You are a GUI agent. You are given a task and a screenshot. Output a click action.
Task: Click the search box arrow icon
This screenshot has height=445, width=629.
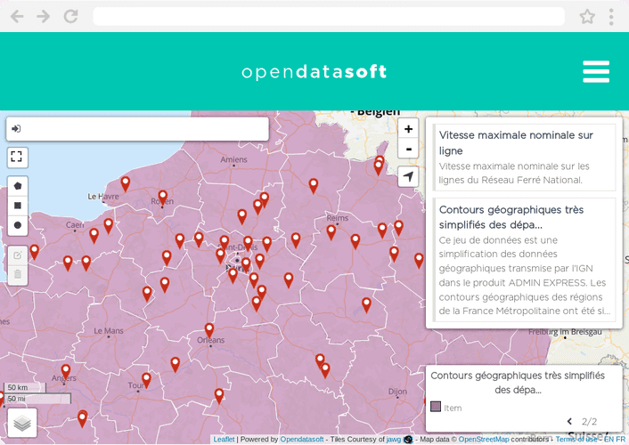[x=16, y=129]
